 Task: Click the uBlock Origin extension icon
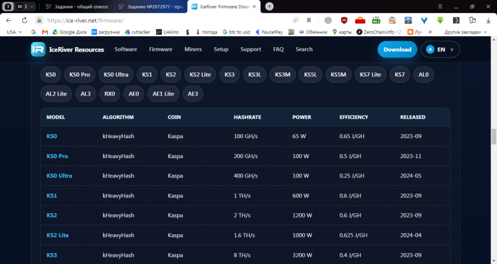[x=344, y=21]
